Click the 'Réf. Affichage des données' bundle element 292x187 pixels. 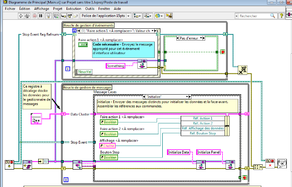(203, 129)
